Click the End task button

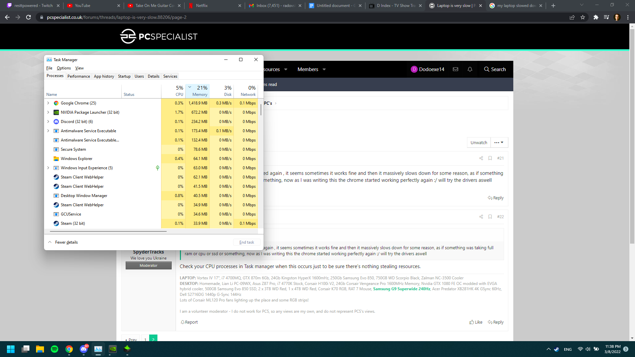point(247,242)
